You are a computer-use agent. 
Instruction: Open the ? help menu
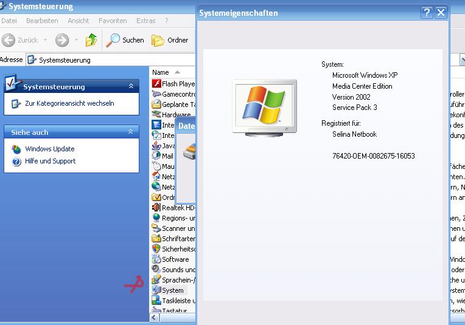pos(167,21)
